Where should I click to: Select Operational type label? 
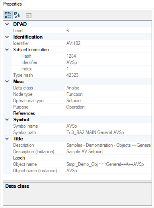click(28, 101)
